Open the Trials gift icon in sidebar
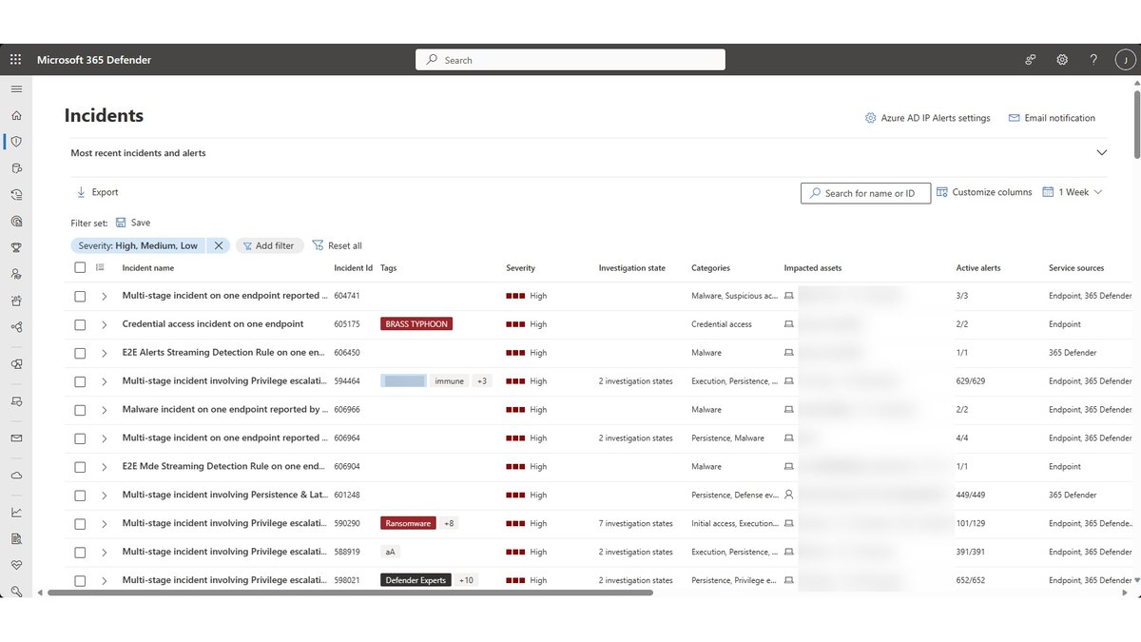The width and height of the screenshot is (1141, 642). pos(16,301)
